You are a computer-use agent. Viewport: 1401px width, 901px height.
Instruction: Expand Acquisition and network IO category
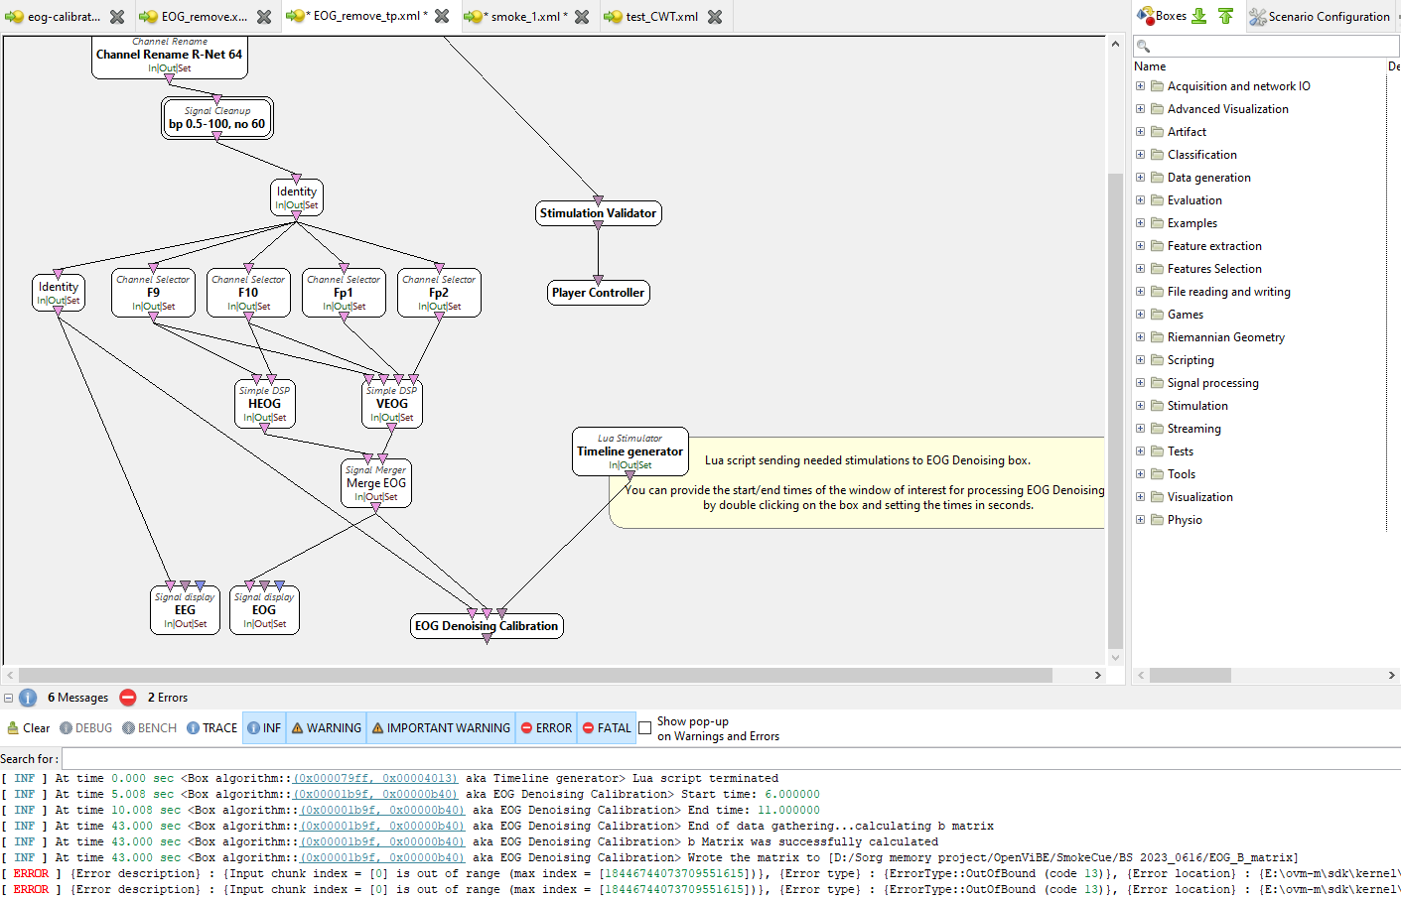click(1140, 86)
